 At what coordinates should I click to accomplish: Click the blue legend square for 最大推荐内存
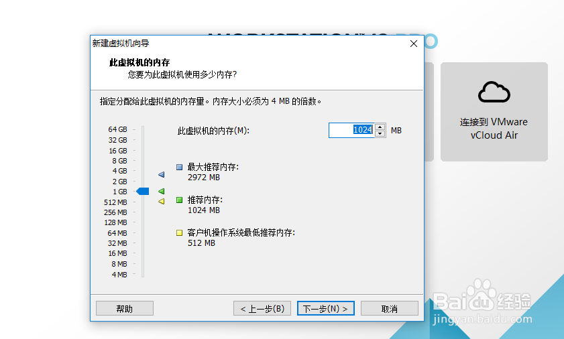click(179, 167)
